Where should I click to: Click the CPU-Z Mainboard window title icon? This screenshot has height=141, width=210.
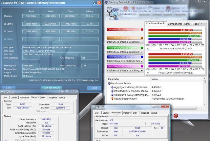[94, 107]
